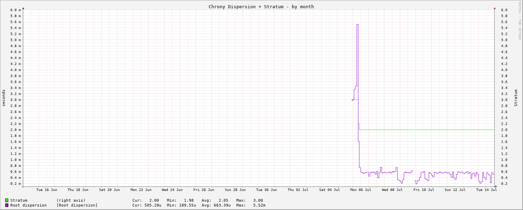The height and width of the screenshot is (210, 523).
Task: Click the flat green Stratum line at 2.0
Action: tap(426, 130)
